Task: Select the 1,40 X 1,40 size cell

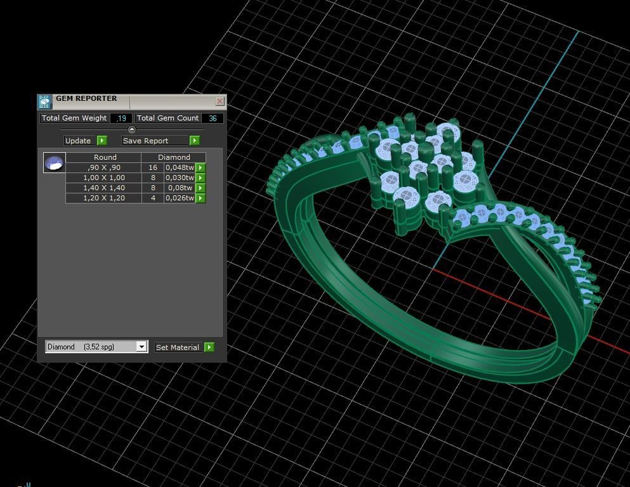Action: pyautogui.click(x=103, y=188)
